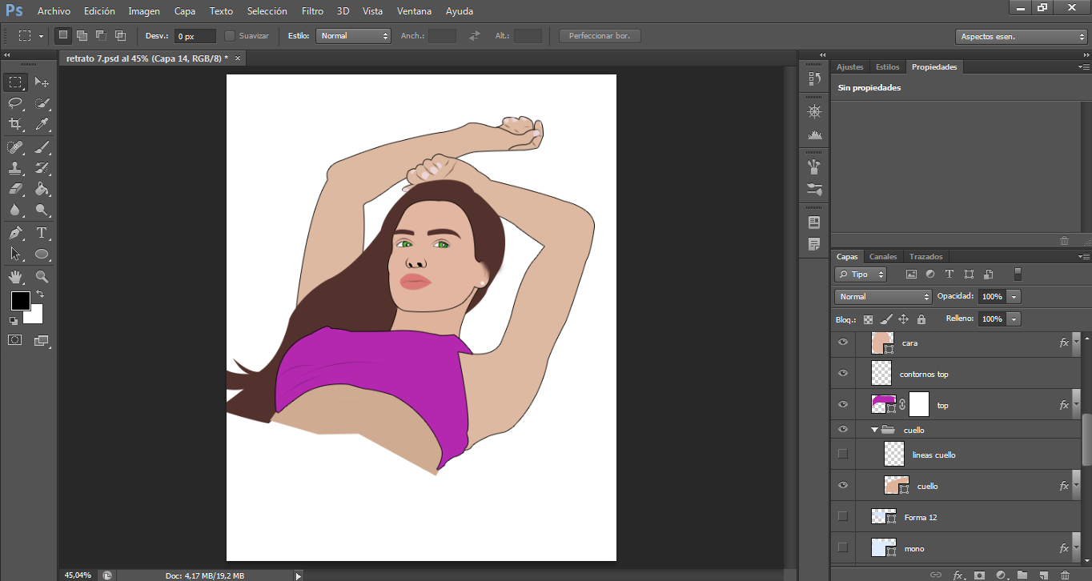Toggle Quick Mask mode
This screenshot has height=581, width=1092.
click(x=15, y=340)
